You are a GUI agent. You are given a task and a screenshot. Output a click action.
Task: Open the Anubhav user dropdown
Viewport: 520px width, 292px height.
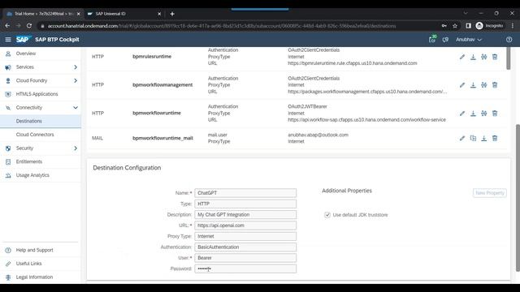(469, 40)
